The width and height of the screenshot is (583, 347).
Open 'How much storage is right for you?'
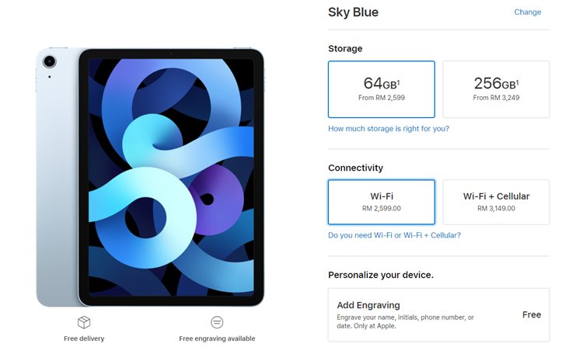click(x=389, y=129)
